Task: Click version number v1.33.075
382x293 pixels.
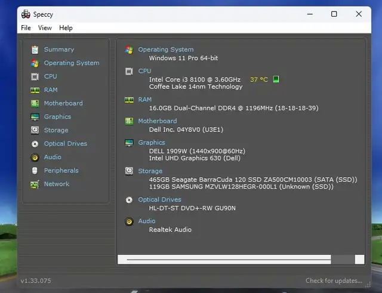Action: pos(36,281)
